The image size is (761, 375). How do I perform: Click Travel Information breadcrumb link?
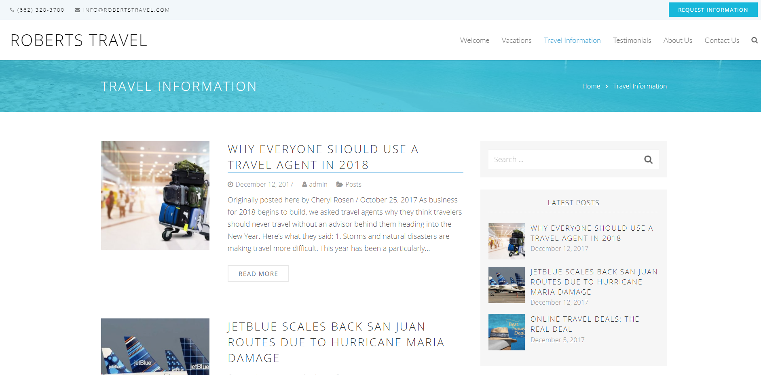pos(640,86)
